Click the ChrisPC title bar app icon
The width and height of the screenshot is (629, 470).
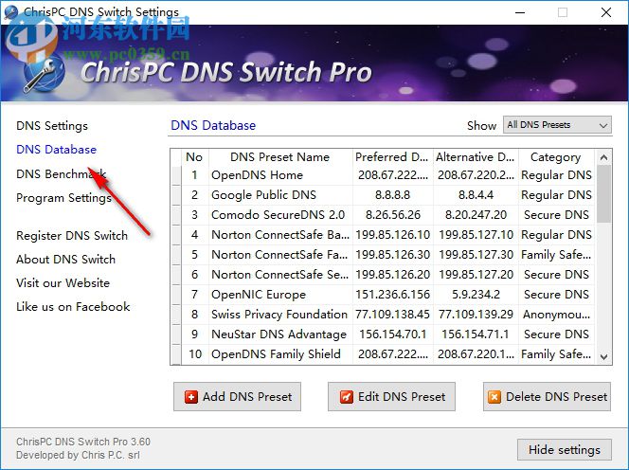10,12
